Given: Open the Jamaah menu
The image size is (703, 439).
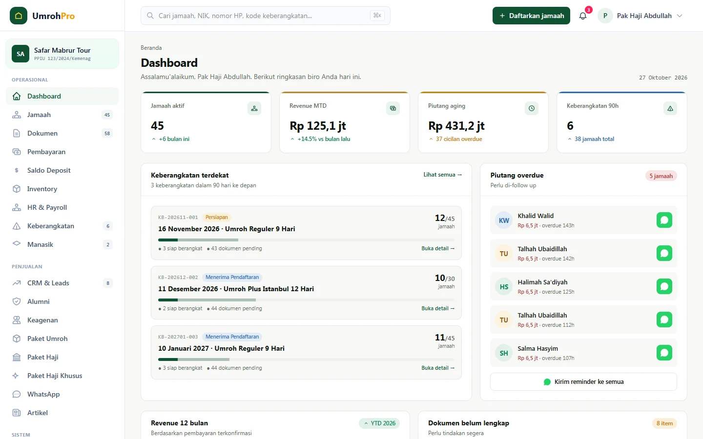Looking at the screenshot, I should coord(62,115).
